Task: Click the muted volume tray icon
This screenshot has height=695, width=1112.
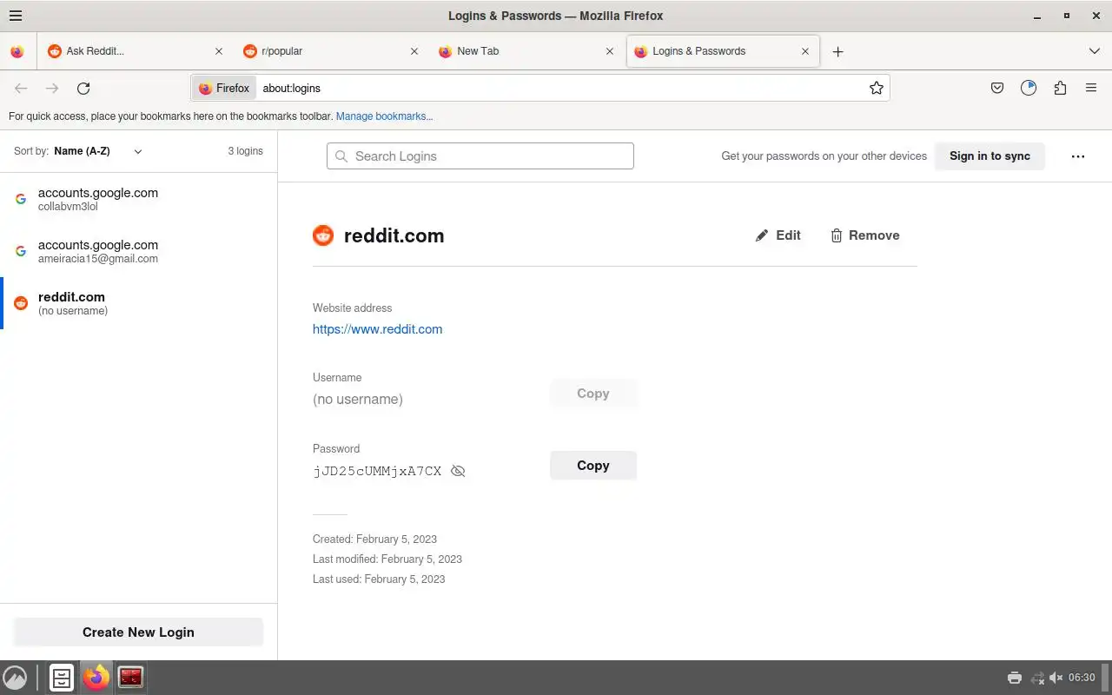Action: 1056,678
